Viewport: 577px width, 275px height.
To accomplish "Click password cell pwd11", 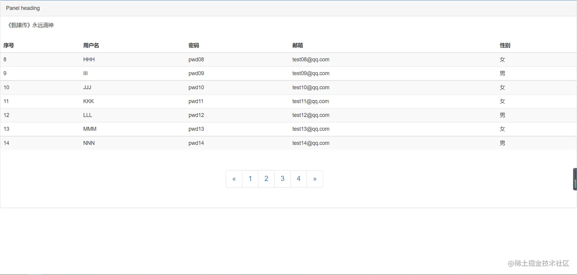I will pos(196,101).
